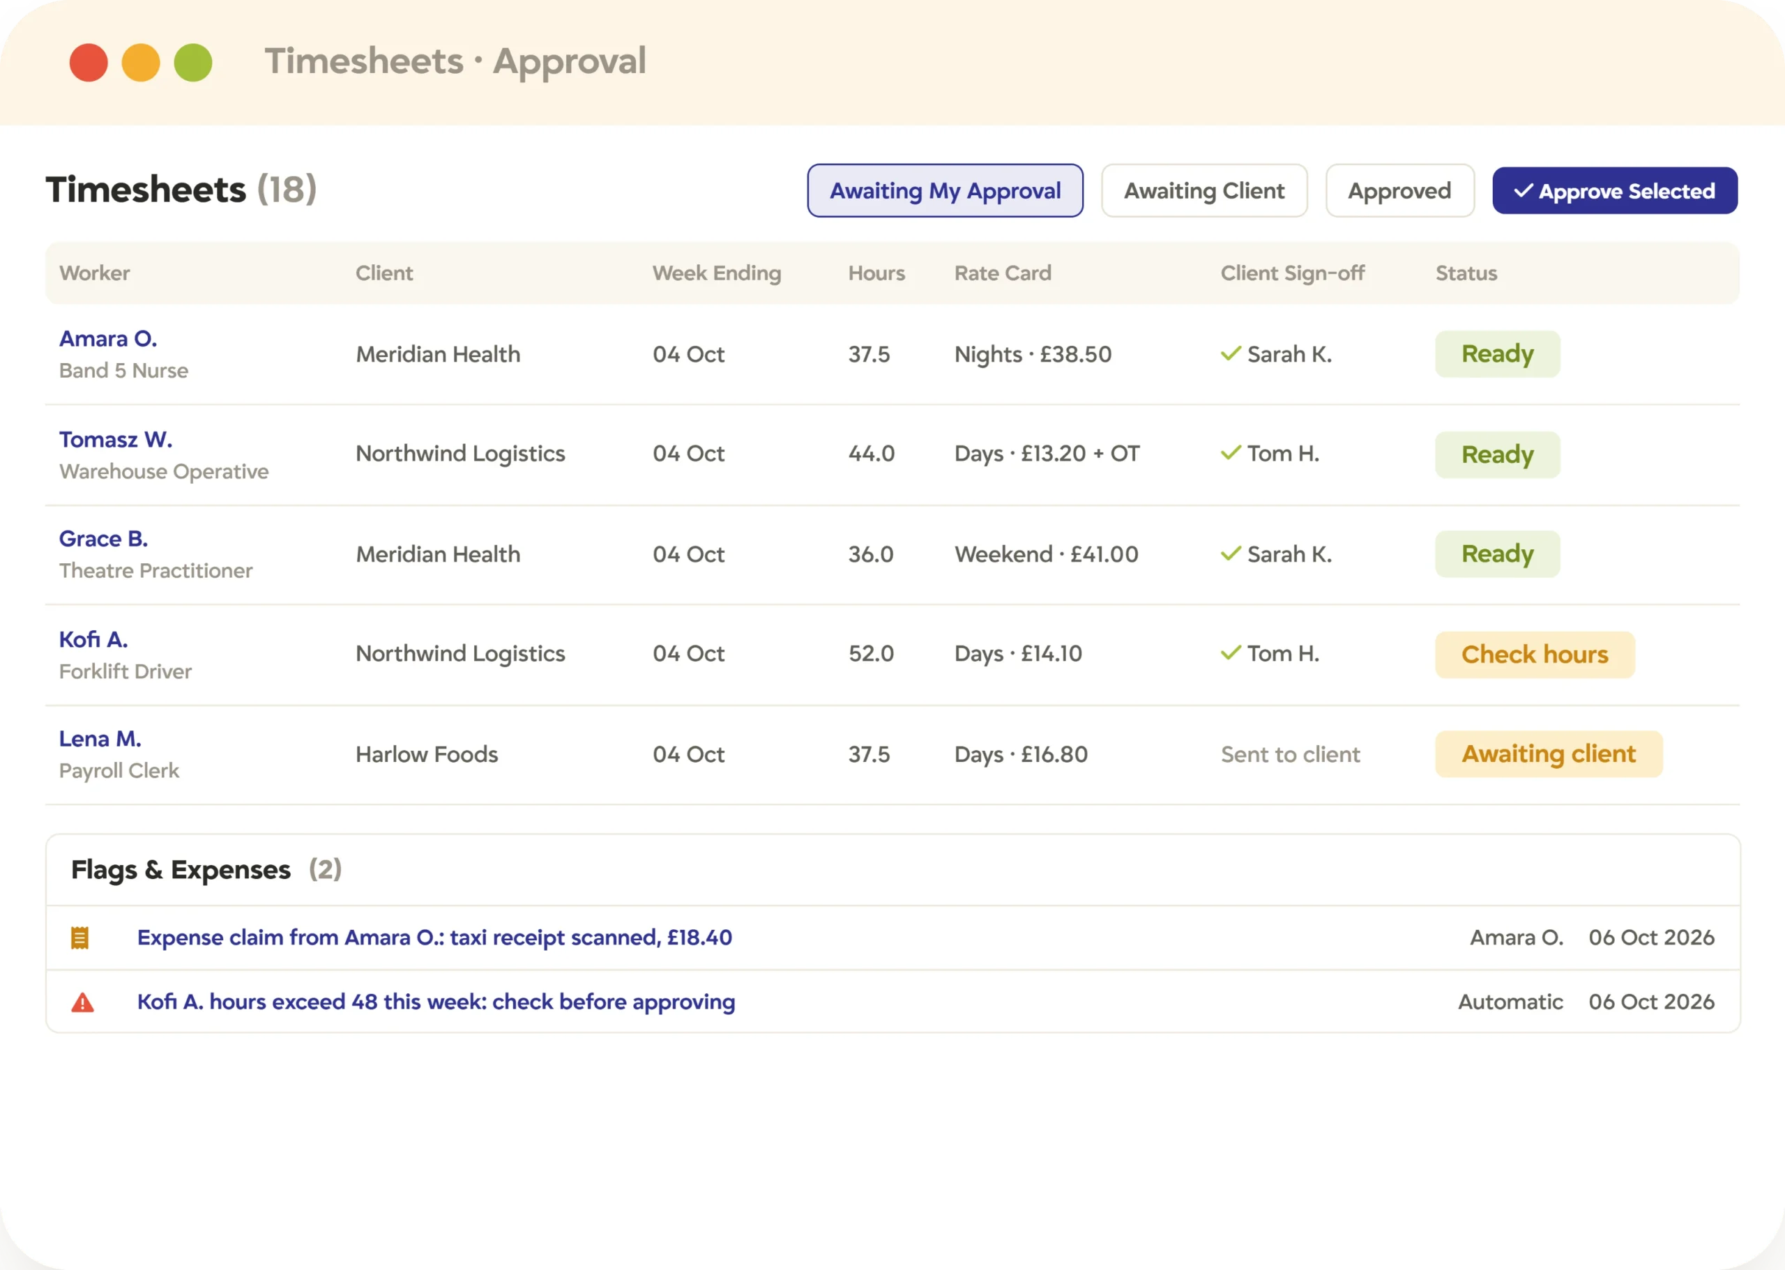Click the Days · £13.20 + OT rate cell
Viewport: 1785px width, 1270px height.
pos(1047,453)
